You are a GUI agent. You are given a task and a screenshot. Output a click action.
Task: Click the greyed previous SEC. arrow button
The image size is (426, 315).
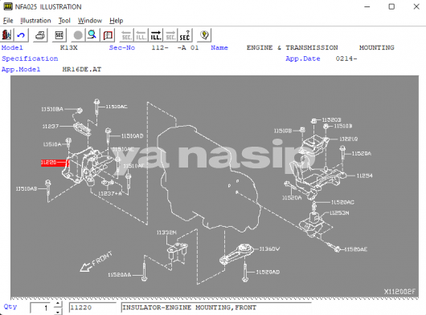coord(127,35)
